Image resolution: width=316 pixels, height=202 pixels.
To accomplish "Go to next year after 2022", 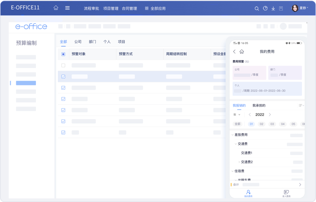I will pyautogui.click(x=270, y=115).
